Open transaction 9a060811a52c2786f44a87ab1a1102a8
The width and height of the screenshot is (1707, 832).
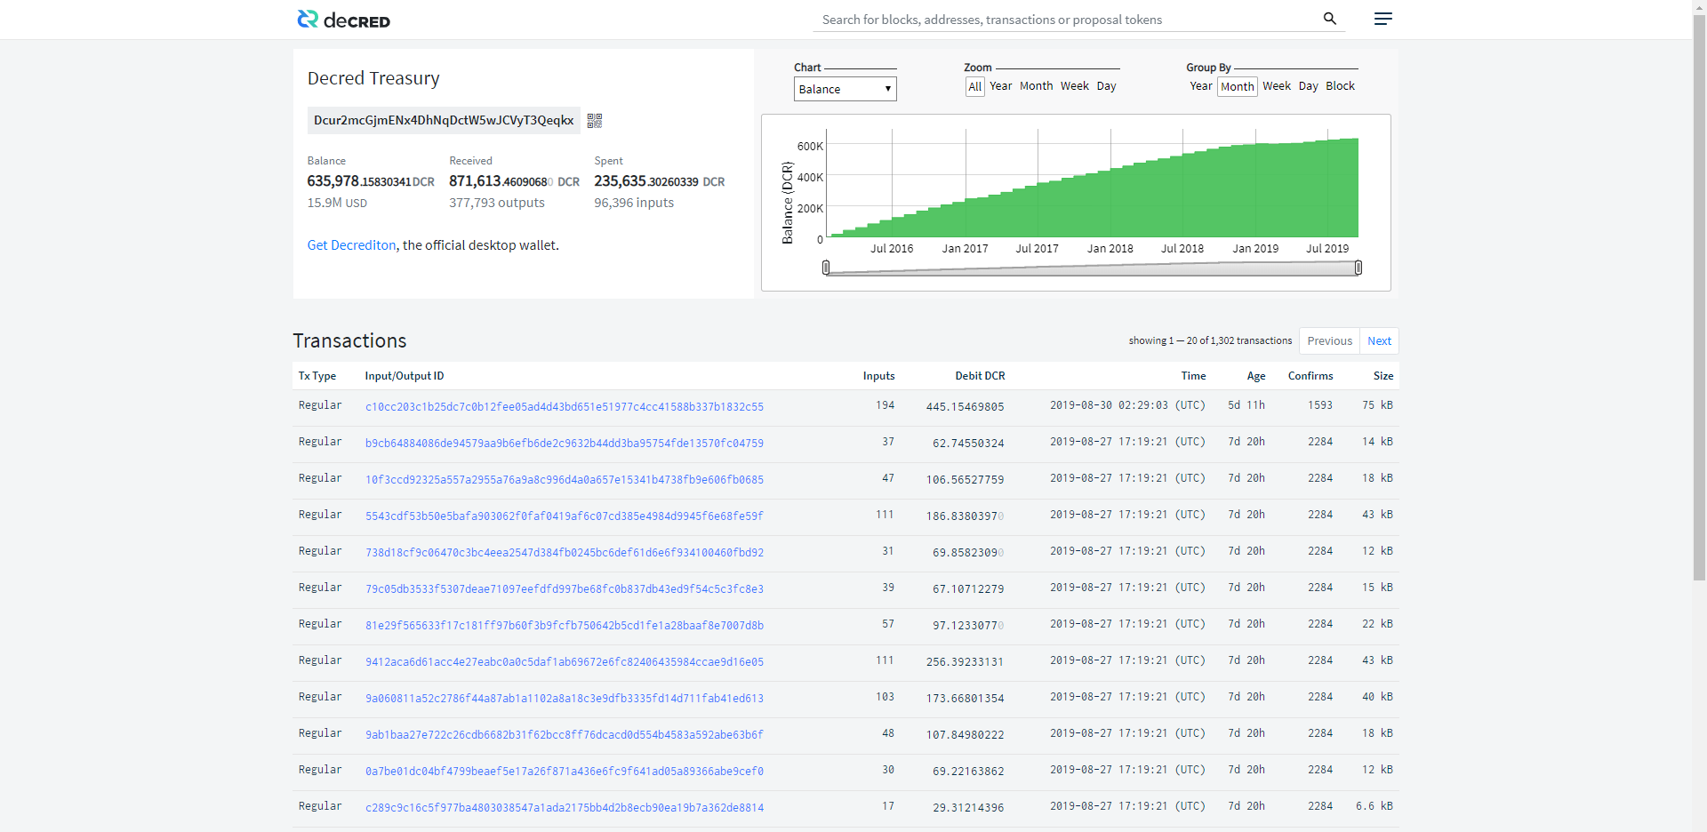[565, 699]
